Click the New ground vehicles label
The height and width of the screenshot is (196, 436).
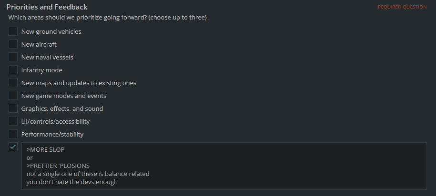tap(51, 32)
